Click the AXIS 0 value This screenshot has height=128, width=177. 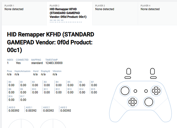[14, 111]
